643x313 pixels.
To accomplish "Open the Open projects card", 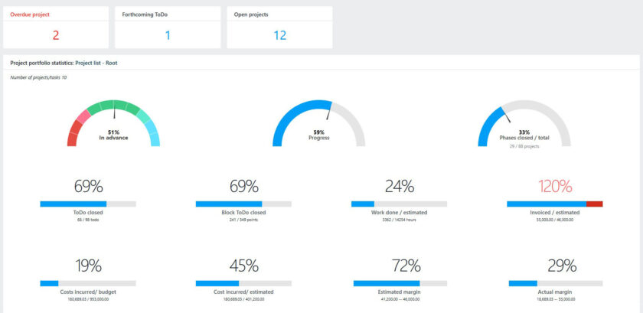I will point(279,28).
